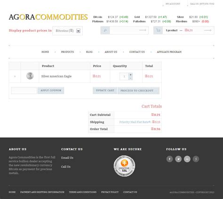Open the footer Home link
The image size is (223, 199).
pyautogui.click(x=12, y=192)
